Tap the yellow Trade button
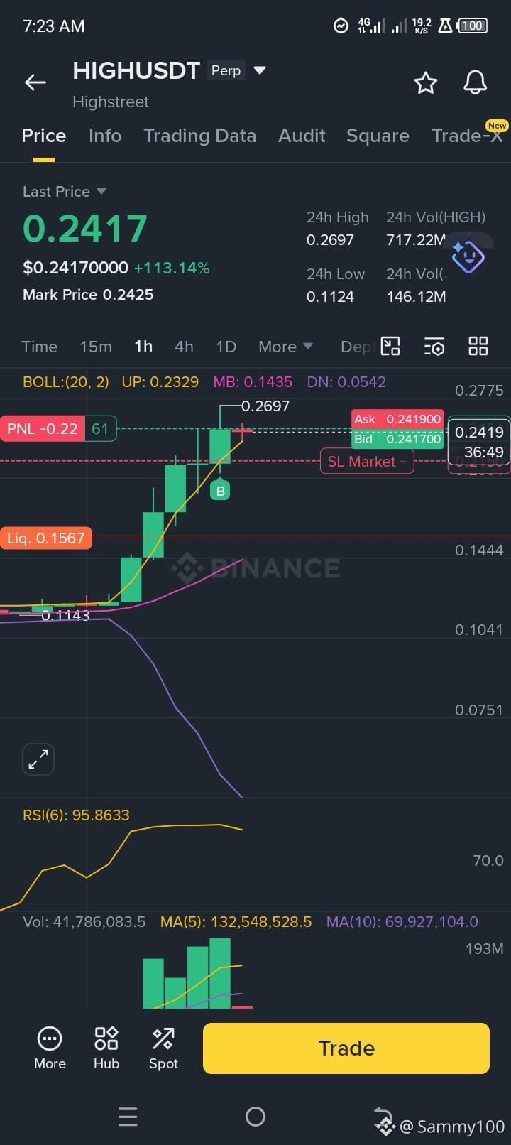The image size is (511, 1145). pyautogui.click(x=346, y=1048)
